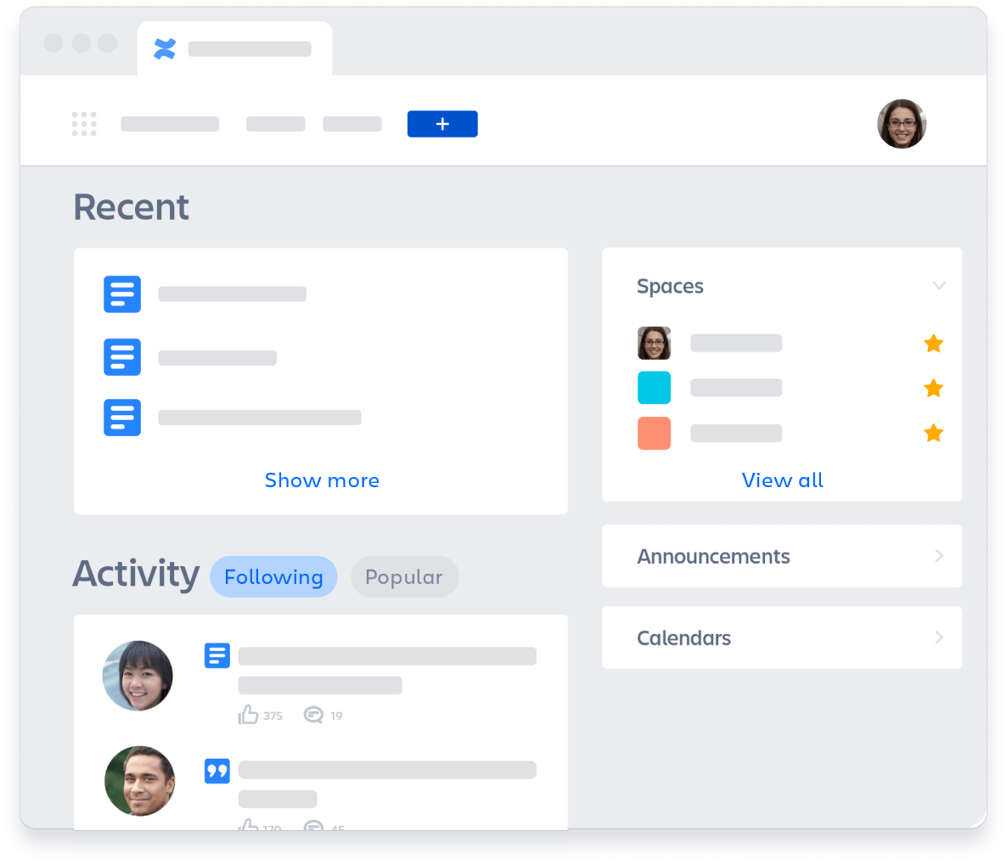Toggle the star on the cyan space

pyautogui.click(x=933, y=388)
